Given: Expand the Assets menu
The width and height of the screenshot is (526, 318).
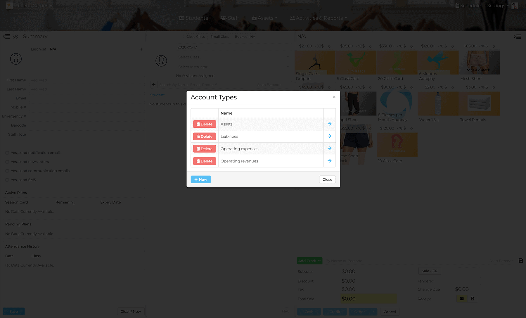Looking at the screenshot, I should coord(264,18).
